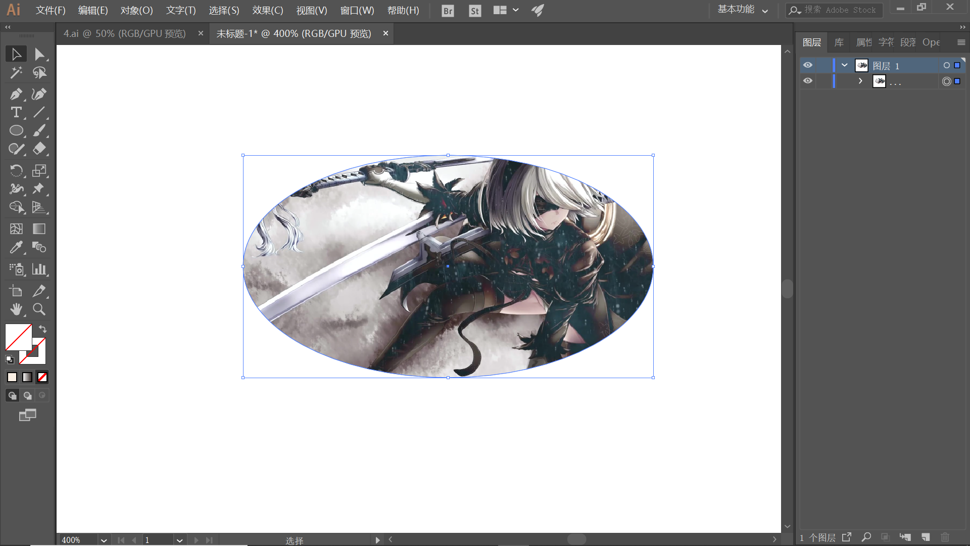Select the Zoom tool
Viewport: 970px width, 546px height.
39,309
